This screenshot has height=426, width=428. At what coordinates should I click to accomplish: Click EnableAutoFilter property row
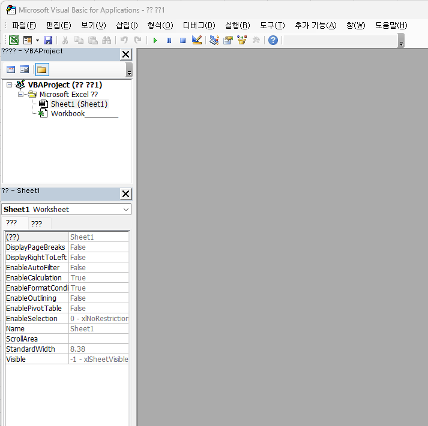[x=67, y=268]
